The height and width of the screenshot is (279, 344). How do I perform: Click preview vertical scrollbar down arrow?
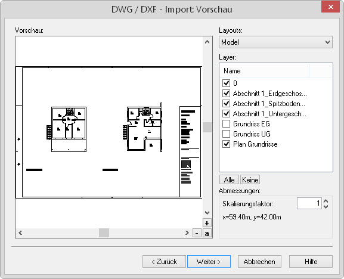coord(207,213)
